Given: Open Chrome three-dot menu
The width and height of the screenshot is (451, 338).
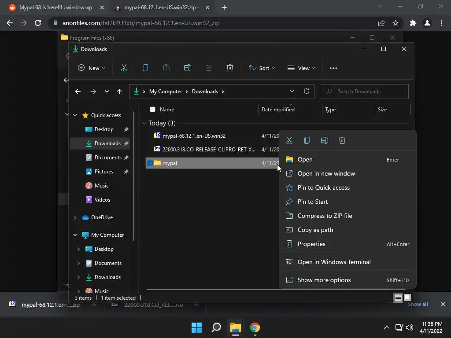Looking at the screenshot, I should click(x=441, y=23).
